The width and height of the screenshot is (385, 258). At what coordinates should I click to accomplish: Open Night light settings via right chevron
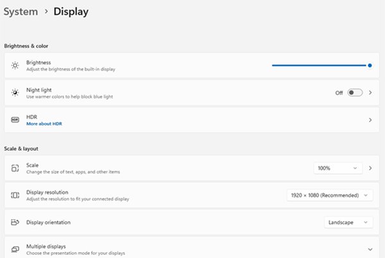point(370,93)
